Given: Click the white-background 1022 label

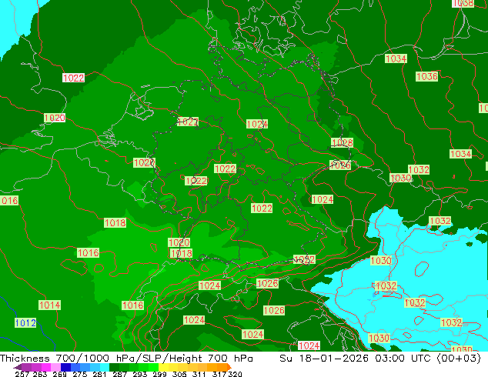Looking at the screenshot, I should point(73,78).
